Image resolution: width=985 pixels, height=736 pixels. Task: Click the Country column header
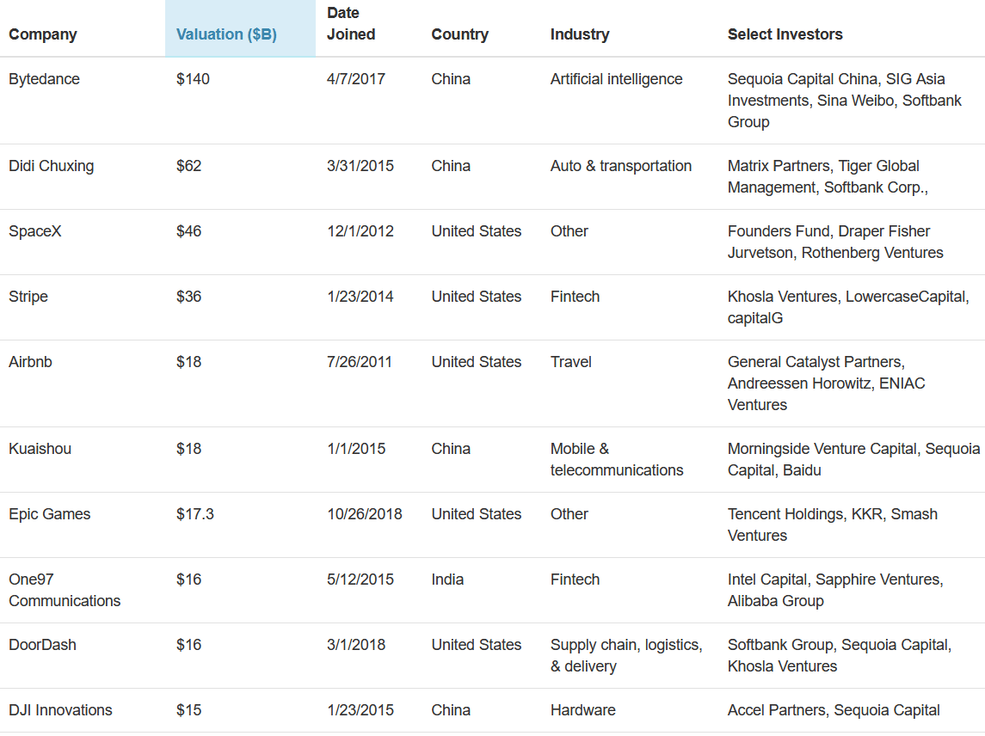[459, 34]
